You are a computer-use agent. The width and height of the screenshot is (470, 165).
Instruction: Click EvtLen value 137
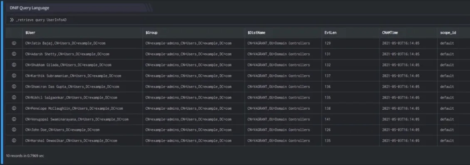pyautogui.click(x=327, y=76)
